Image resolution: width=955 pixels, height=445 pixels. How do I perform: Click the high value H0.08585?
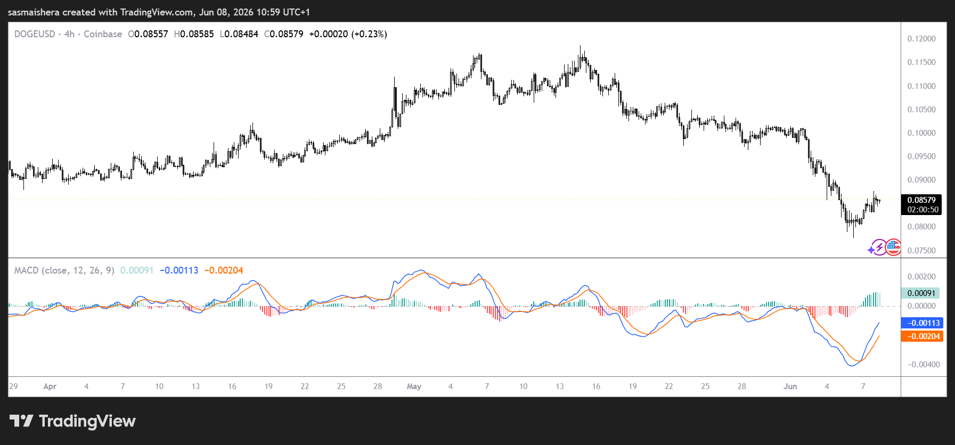194,34
